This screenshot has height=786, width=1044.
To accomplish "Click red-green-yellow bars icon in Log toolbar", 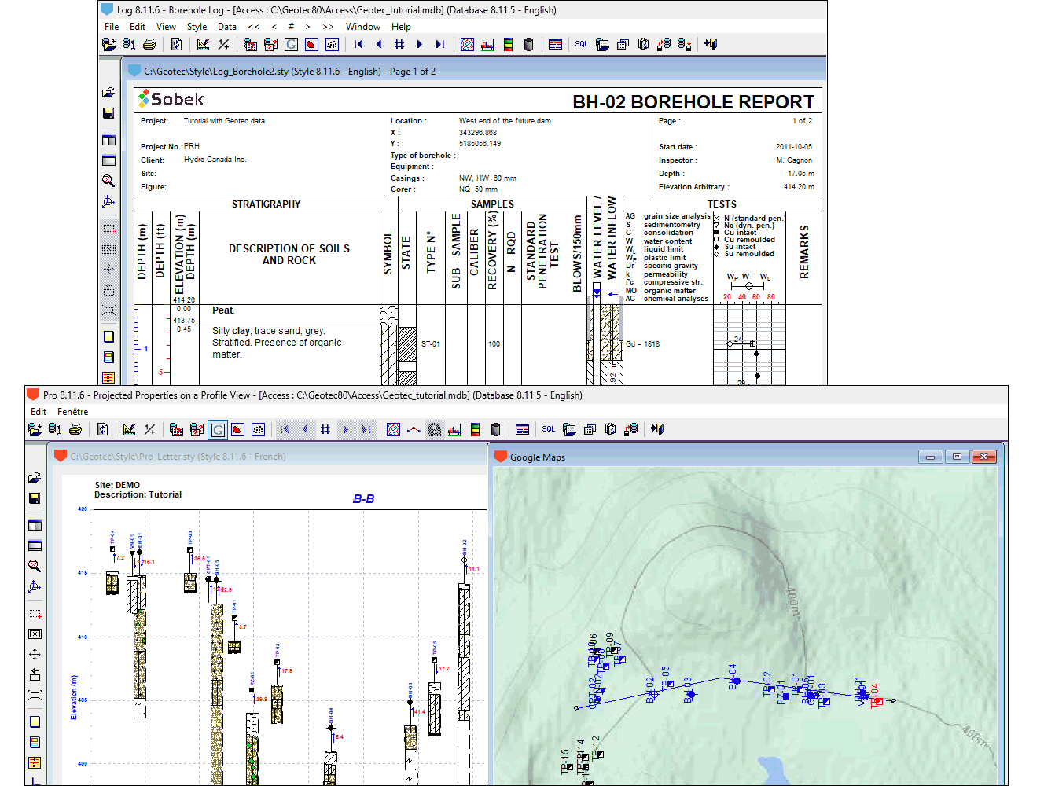I will (x=508, y=45).
